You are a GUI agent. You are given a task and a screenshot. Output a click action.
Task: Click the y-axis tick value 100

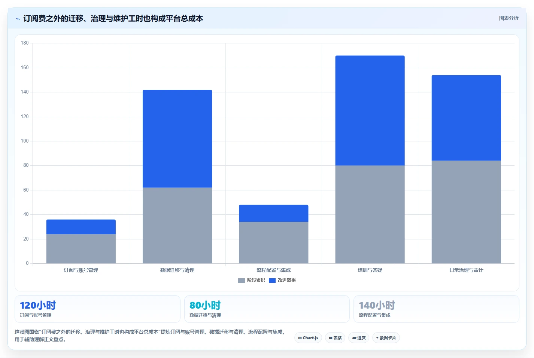(x=25, y=141)
